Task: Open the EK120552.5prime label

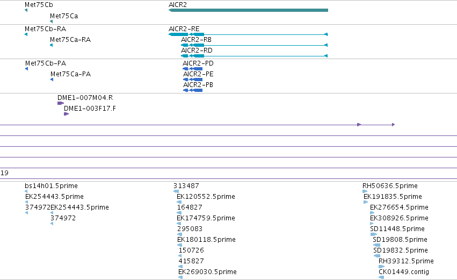Action: 206,197
